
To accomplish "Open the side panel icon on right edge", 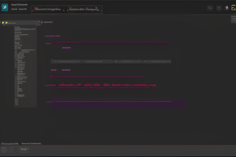I will point(233,20).
